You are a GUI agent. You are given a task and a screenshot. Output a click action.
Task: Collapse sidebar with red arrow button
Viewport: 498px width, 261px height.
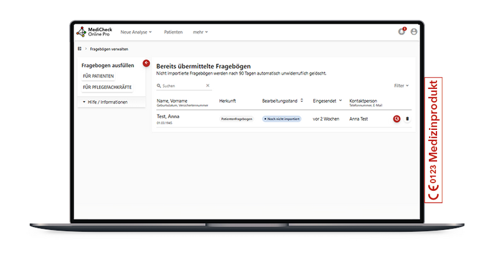[x=146, y=63]
